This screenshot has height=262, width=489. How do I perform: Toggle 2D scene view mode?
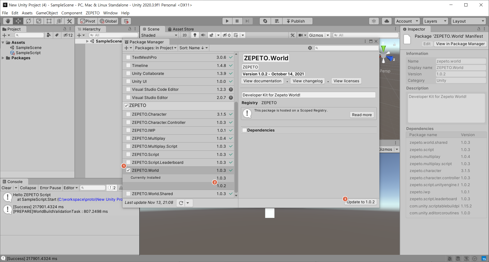[x=185, y=35]
